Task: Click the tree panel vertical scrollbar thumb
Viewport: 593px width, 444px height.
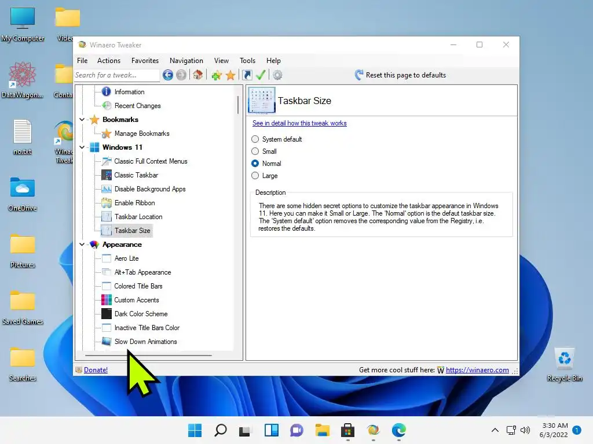Action: point(238,105)
